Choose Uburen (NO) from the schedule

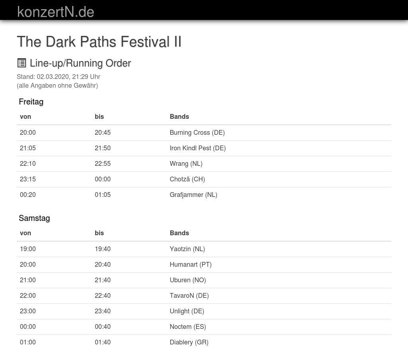coord(188,280)
